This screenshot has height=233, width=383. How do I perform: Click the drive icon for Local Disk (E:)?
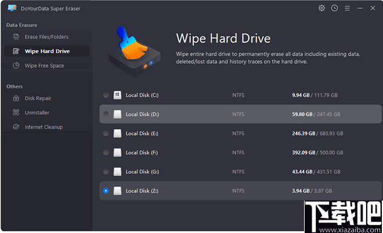click(117, 133)
